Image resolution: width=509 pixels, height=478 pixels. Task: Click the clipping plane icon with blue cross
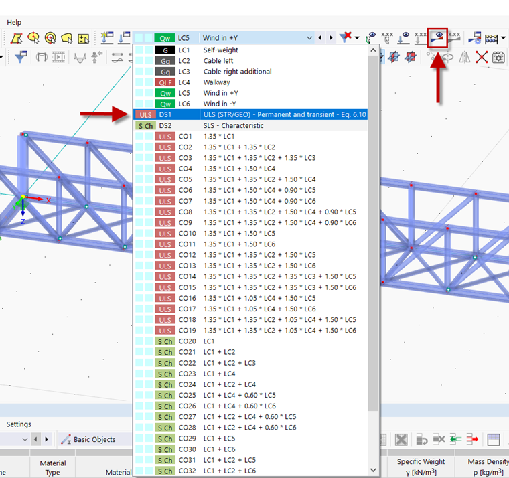click(x=394, y=57)
